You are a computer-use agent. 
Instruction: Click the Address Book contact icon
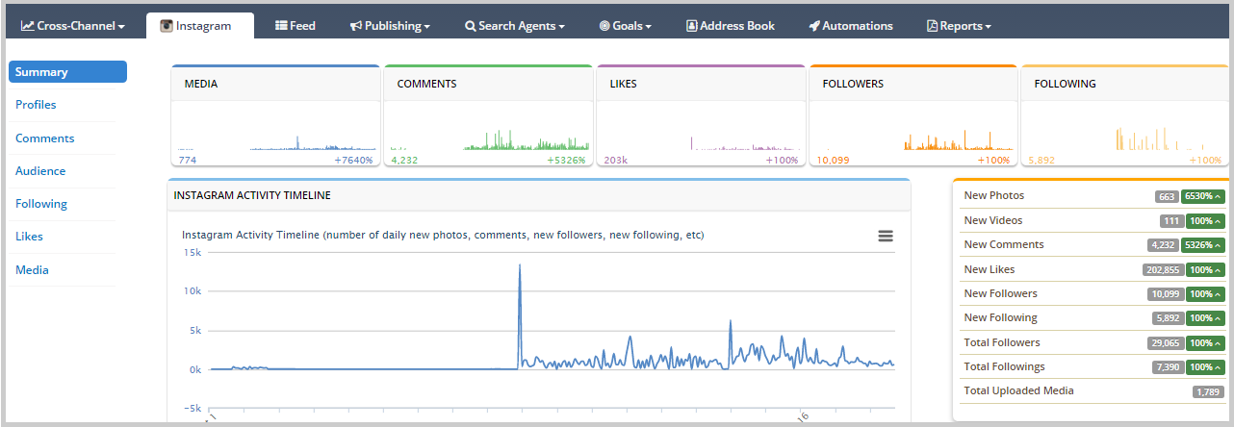[691, 26]
